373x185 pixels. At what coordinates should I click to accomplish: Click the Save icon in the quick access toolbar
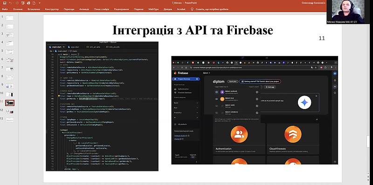[x=5, y=3]
